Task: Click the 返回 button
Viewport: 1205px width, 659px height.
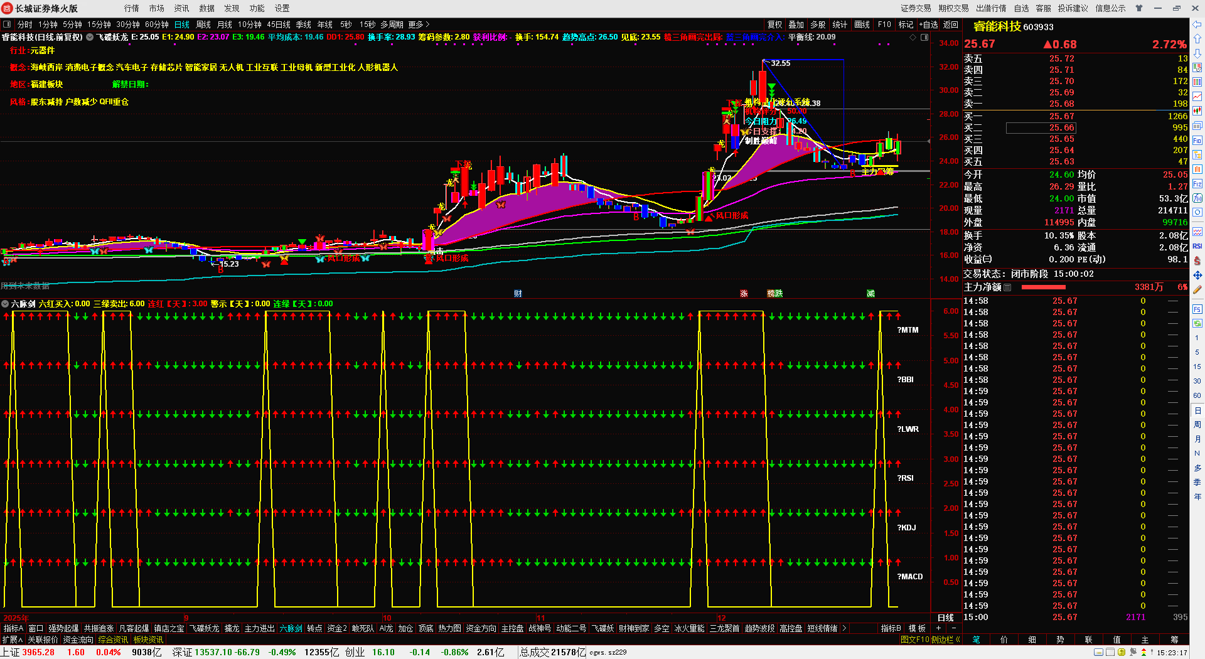Action: (951, 24)
